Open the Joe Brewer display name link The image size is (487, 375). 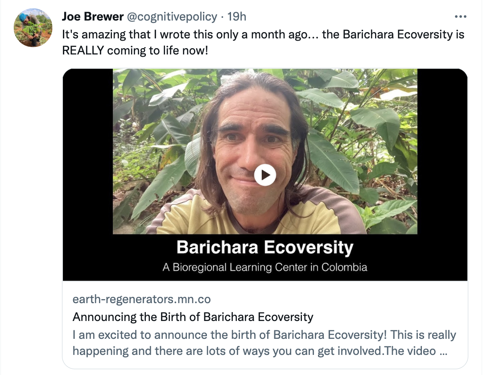pyautogui.click(x=92, y=17)
